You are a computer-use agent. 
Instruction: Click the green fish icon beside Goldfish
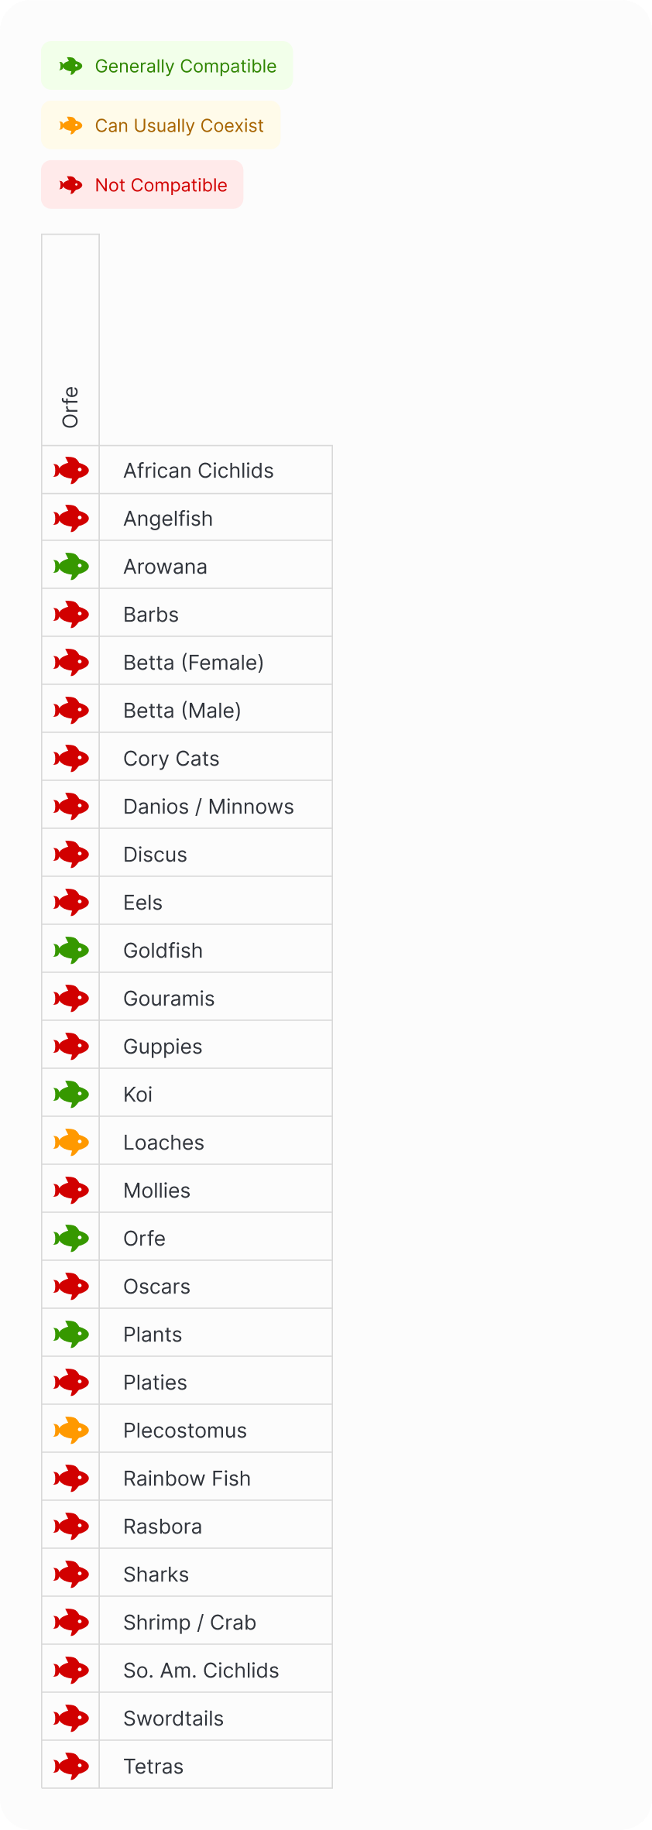point(71,951)
